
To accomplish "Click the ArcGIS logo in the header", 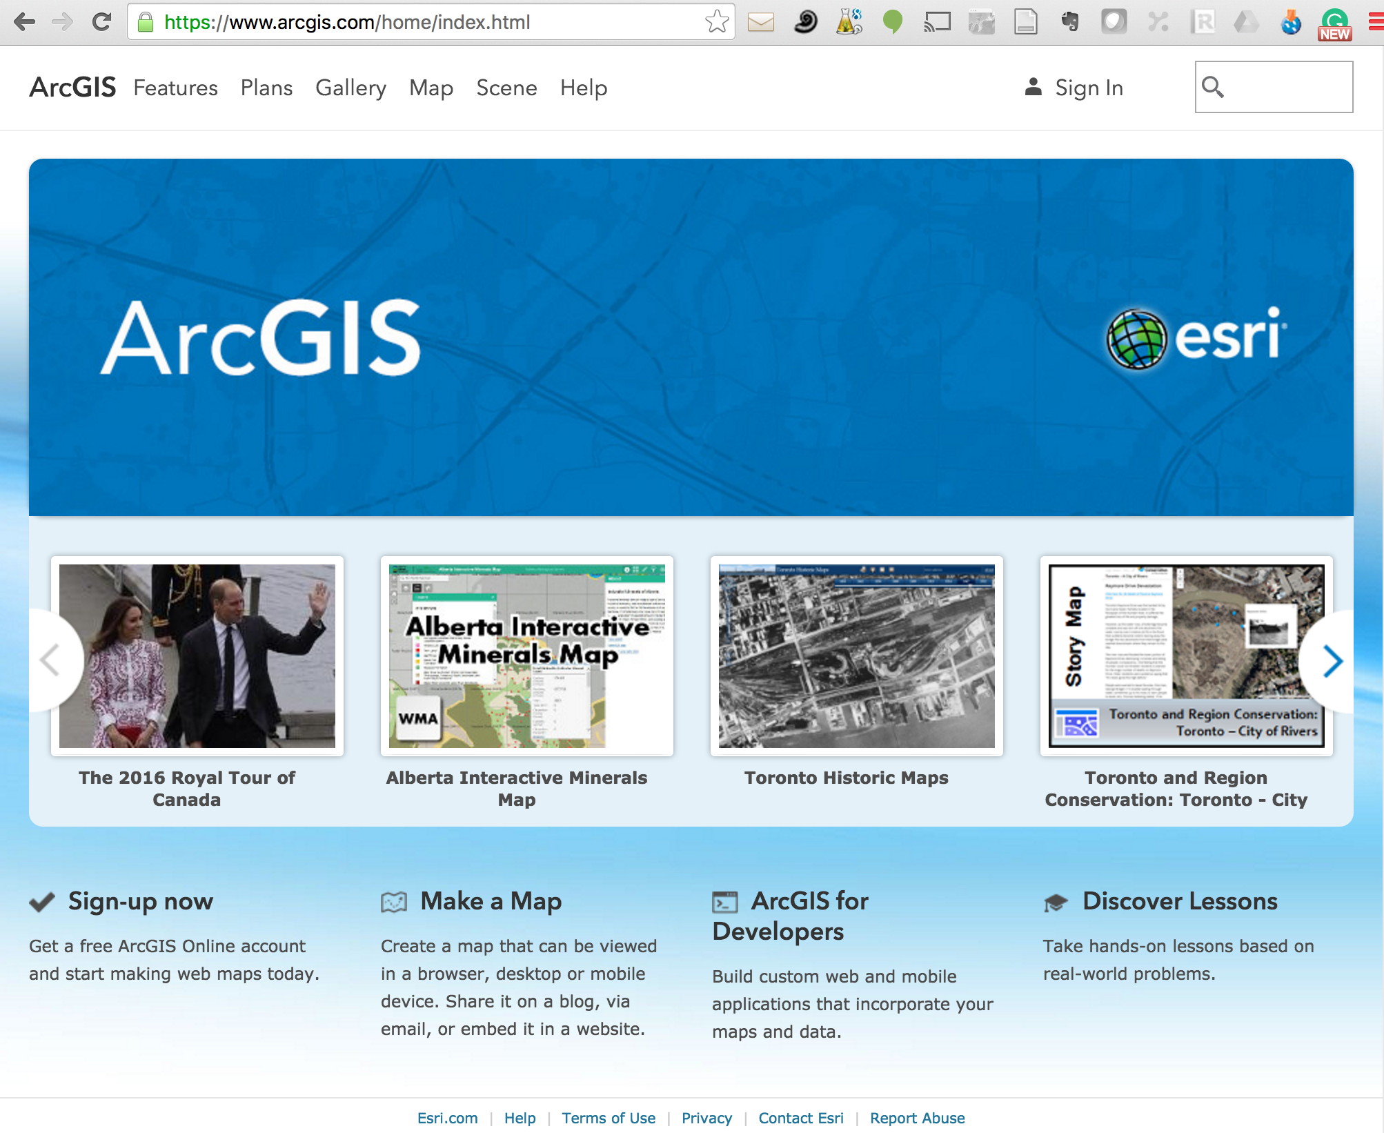I will point(72,88).
